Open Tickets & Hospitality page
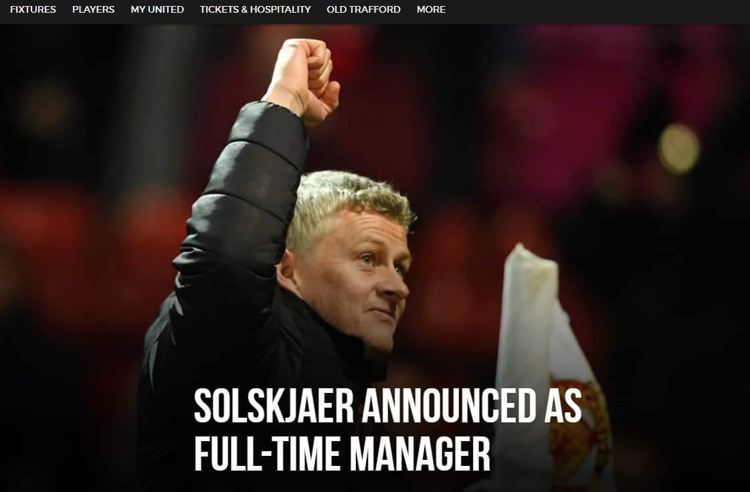This screenshot has height=492, width=750. pyautogui.click(x=256, y=9)
